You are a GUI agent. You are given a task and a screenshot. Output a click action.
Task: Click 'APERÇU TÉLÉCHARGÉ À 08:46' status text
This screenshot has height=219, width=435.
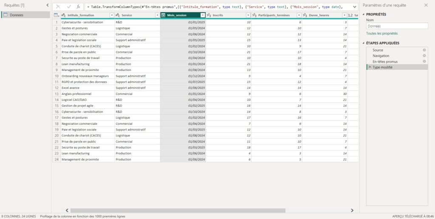(413, 216)
